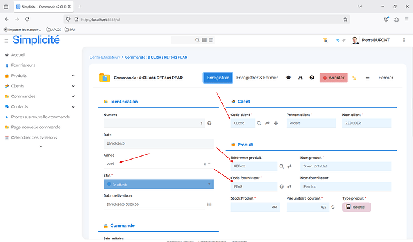This screenshot has height=242, width=413.
Task: Go back in the browser
Action: [7, 19]
